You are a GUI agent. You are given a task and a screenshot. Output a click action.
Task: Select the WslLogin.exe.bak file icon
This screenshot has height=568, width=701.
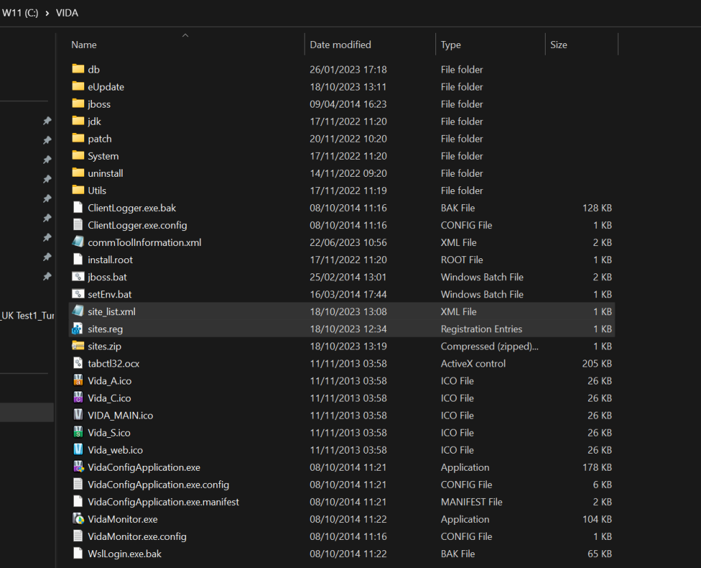click(78, 553)
